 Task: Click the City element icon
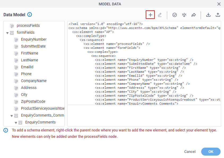(16, 95)
